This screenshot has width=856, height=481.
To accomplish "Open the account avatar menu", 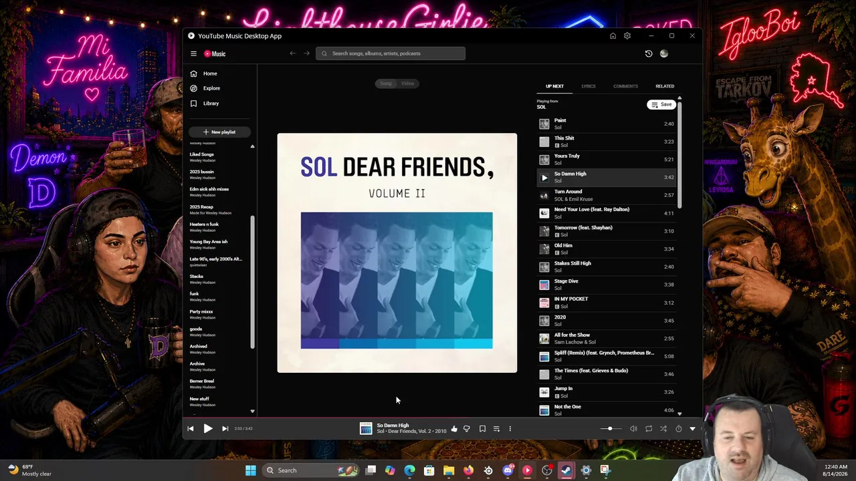I will 664,53.
